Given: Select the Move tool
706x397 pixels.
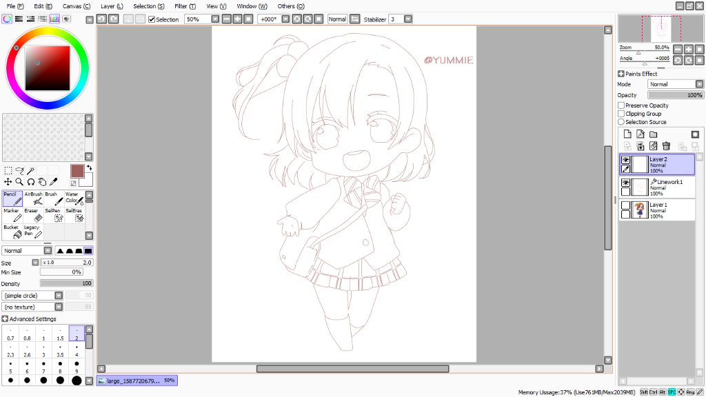Looking at the screenshot, I should 8,181.
